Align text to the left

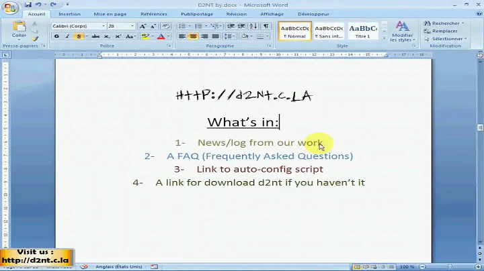click(182, 36)
